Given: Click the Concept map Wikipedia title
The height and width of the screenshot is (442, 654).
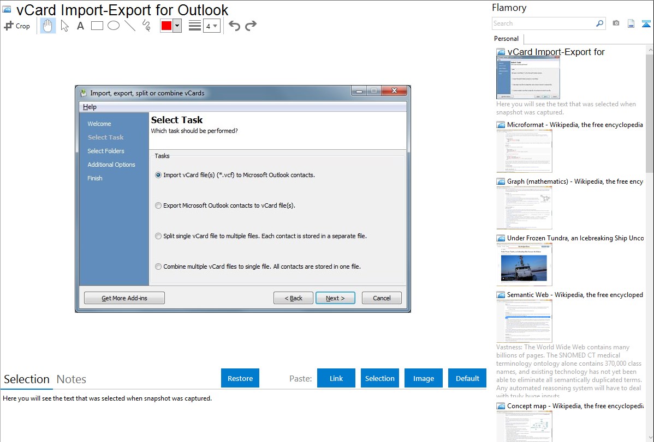Looking at the screenshot, I should coord(575,405).
